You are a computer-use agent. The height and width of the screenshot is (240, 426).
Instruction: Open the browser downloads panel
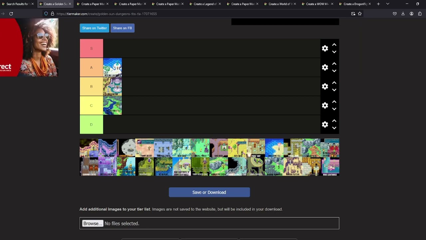pyautogui.click(x=403, y=14)
